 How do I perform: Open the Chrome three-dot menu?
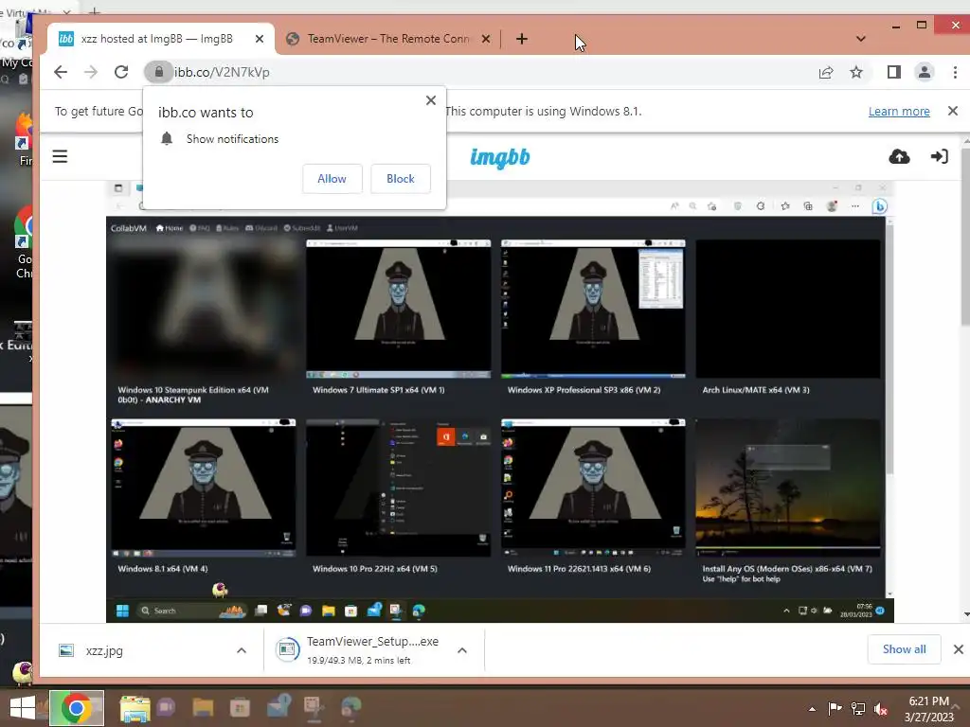click(x=955, y=72)
